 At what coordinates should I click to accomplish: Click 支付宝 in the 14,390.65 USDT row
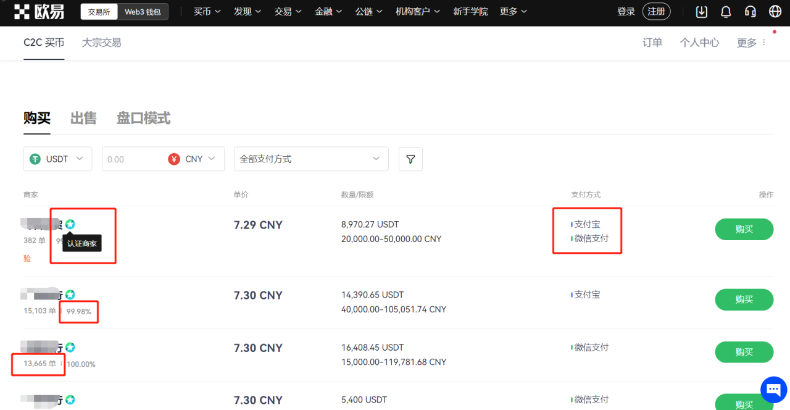point(586,295)
